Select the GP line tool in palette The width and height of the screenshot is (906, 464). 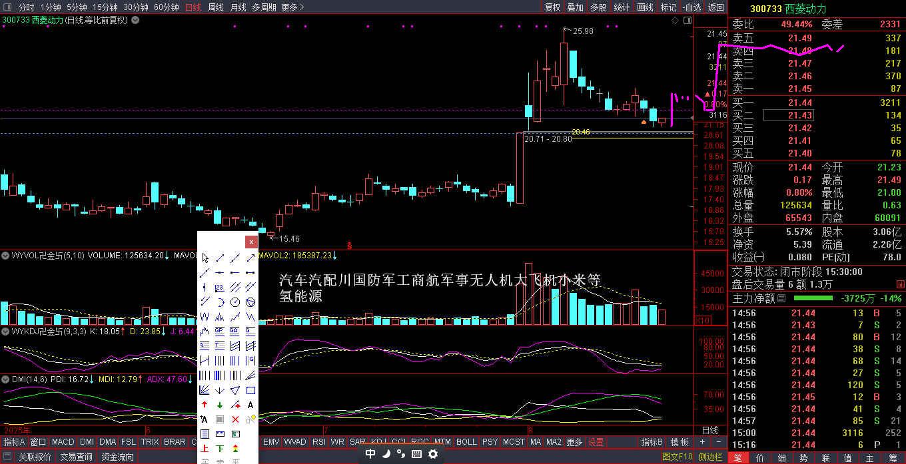(220, 330)
